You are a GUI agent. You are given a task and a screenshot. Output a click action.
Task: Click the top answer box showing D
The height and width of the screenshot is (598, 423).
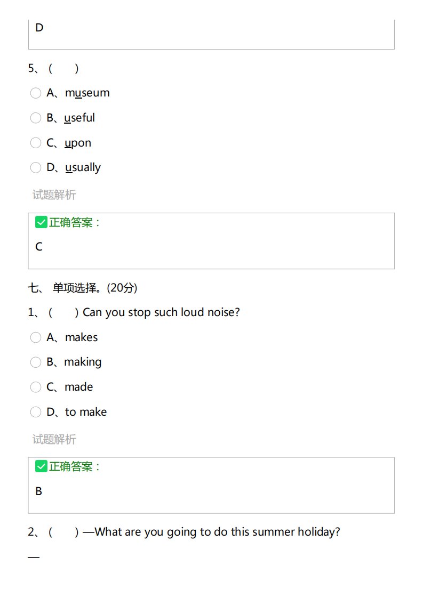pos(211,34)
